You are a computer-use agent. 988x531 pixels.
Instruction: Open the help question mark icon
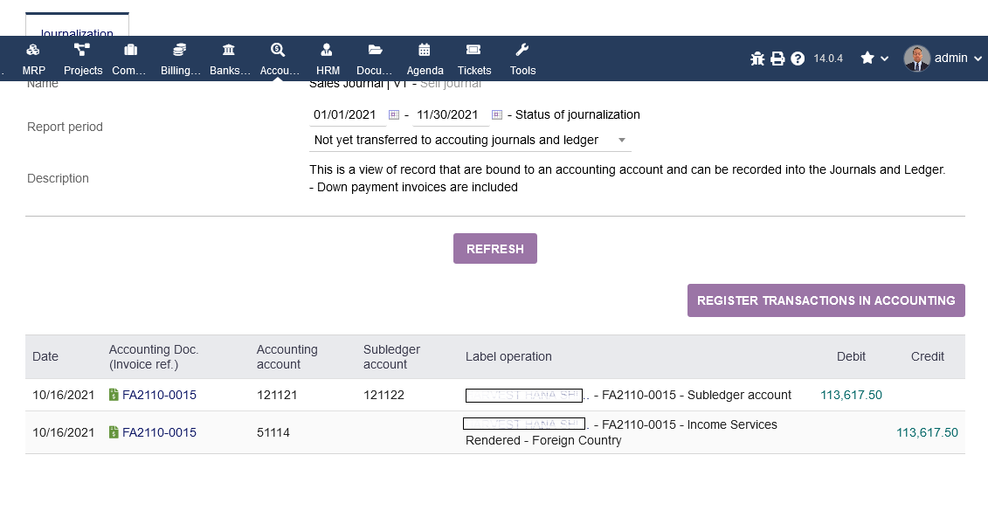(798, 59)
